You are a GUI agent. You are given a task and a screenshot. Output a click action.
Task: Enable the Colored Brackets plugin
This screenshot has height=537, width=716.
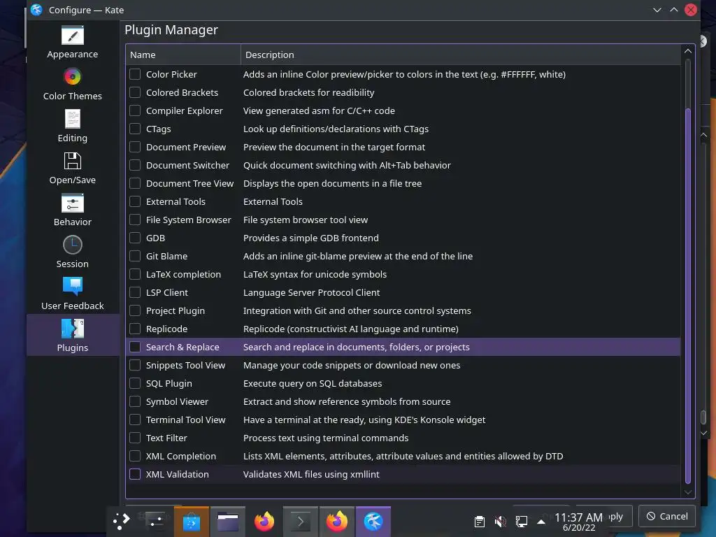pos(135,92)
